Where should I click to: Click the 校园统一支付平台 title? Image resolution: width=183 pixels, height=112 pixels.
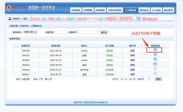[x=42, y=8]
